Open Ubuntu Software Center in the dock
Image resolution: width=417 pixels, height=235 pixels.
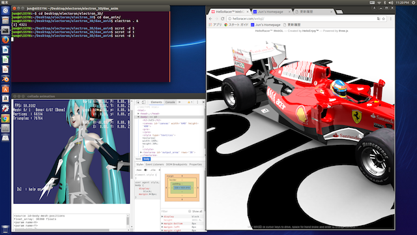click(x=5, y=89)
